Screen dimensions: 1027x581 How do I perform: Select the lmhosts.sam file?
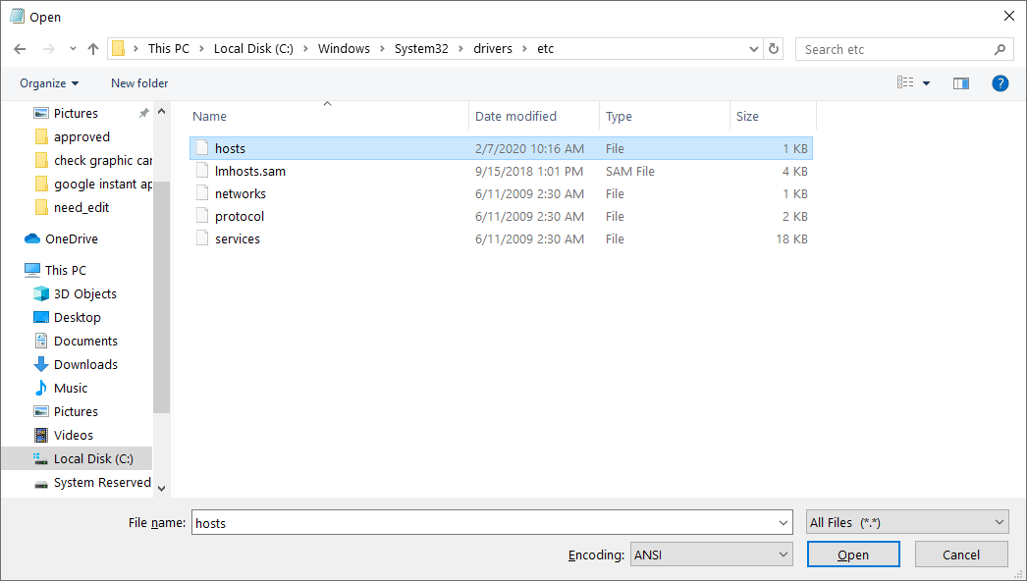[249, 170]
